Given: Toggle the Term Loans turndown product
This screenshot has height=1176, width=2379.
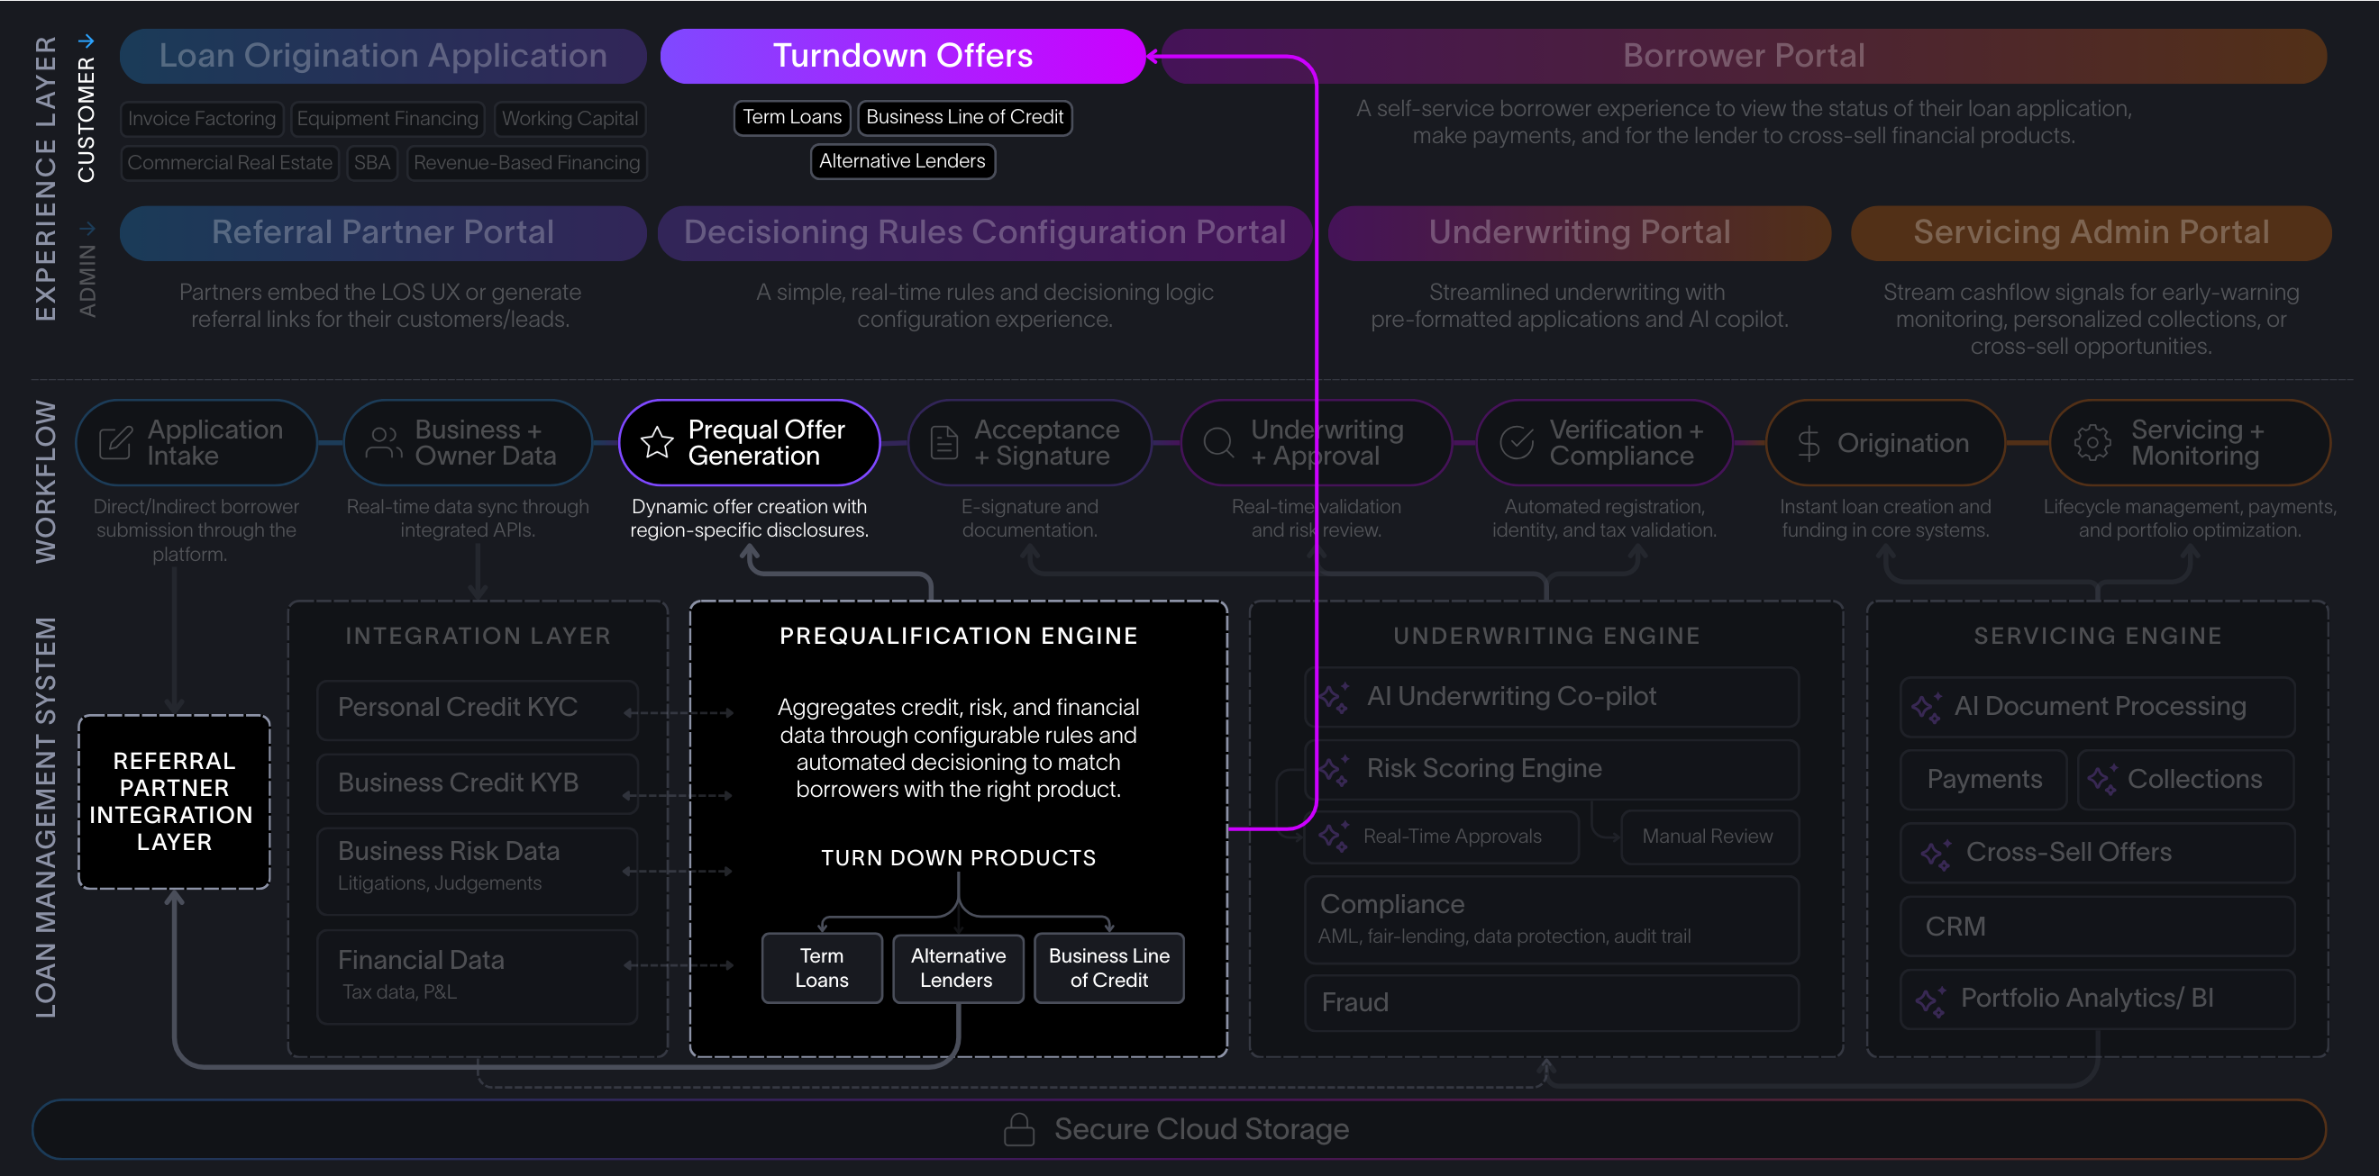Looking at the screenshot, I should pos(821,967).
